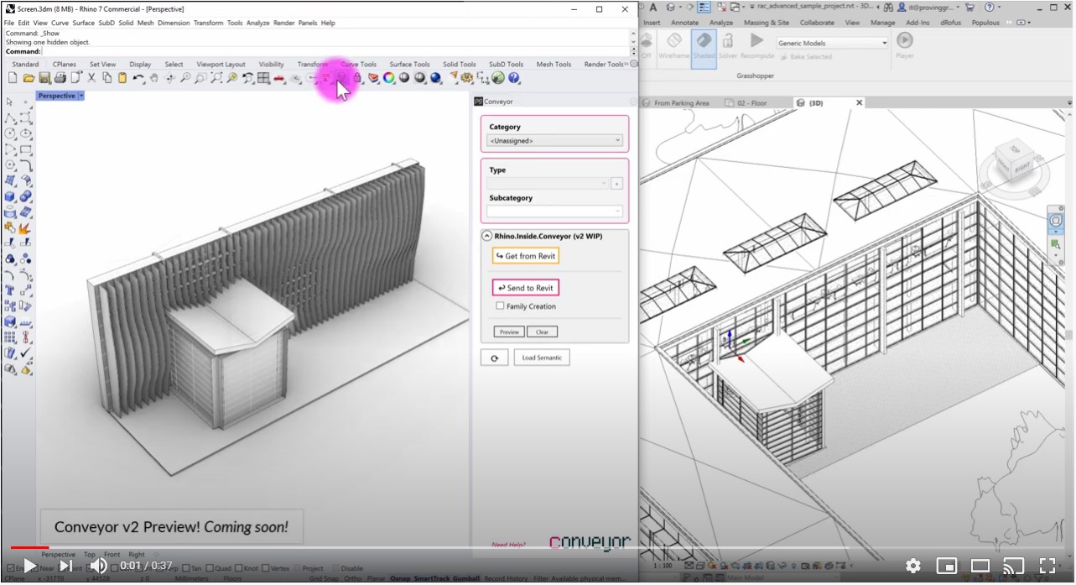Click the Rhino Command input field
Image resolution: width=1076 pixels, height=585 pixels.
tap(335, 51)
